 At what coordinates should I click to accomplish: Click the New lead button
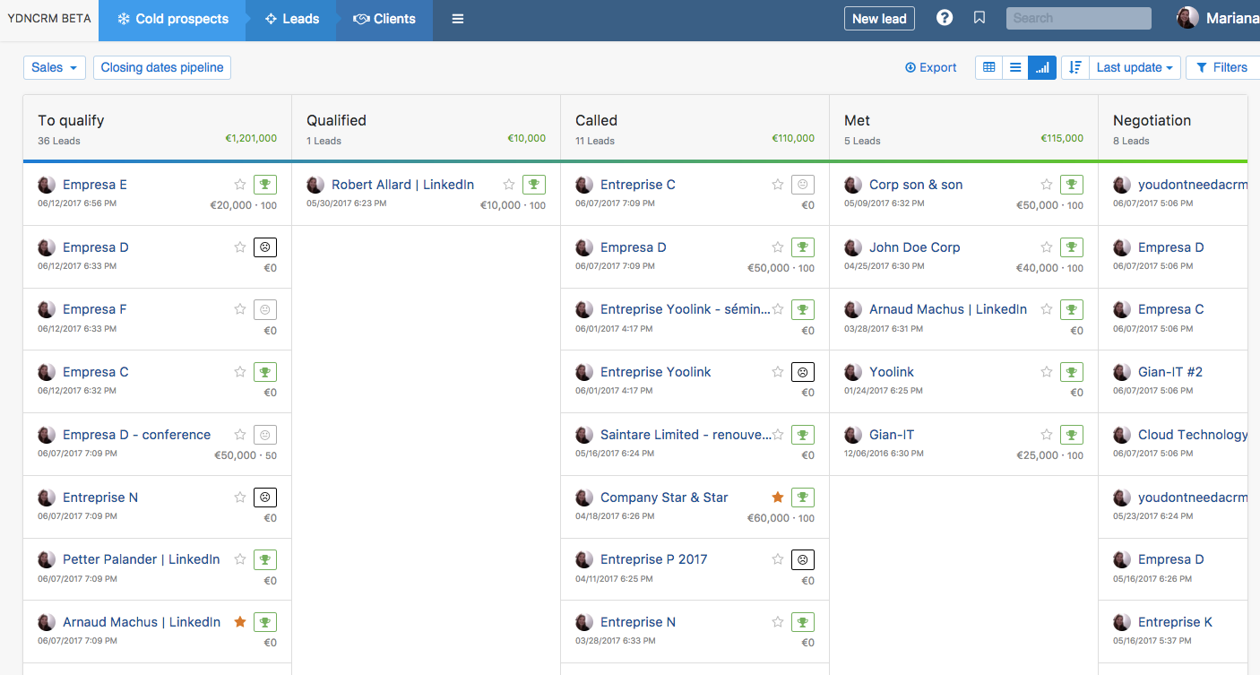[x=879, y=17]
